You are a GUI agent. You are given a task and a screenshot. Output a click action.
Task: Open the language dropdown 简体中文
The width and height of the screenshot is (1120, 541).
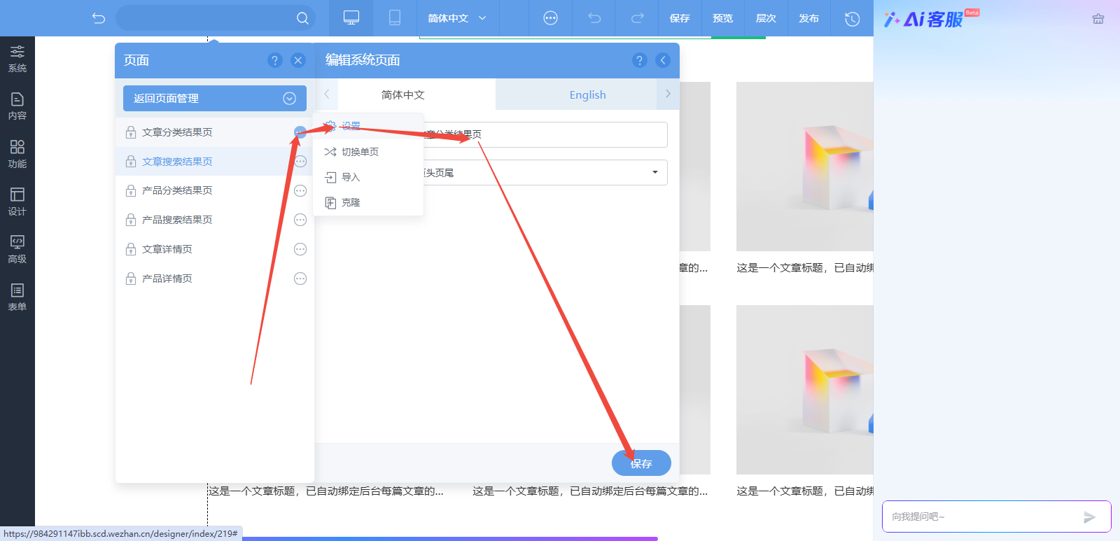click(x=457, y=18)
